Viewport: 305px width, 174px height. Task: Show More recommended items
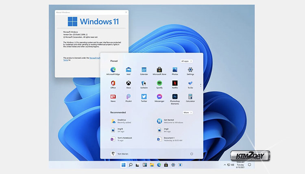(188, 112)
